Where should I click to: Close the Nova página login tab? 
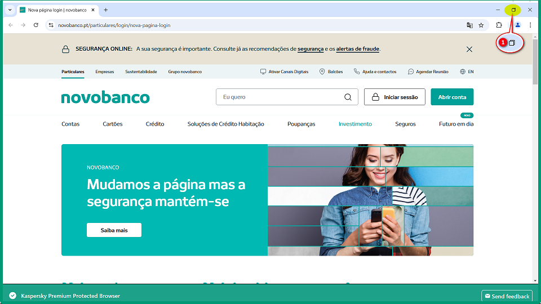tap(93, 10)
